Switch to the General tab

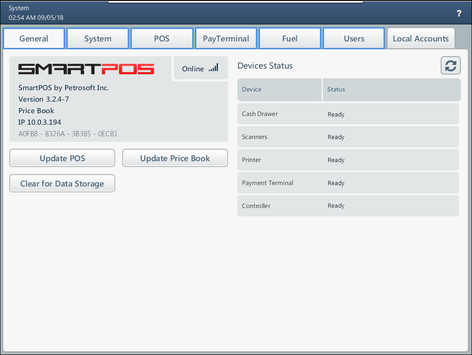[34, 39]
